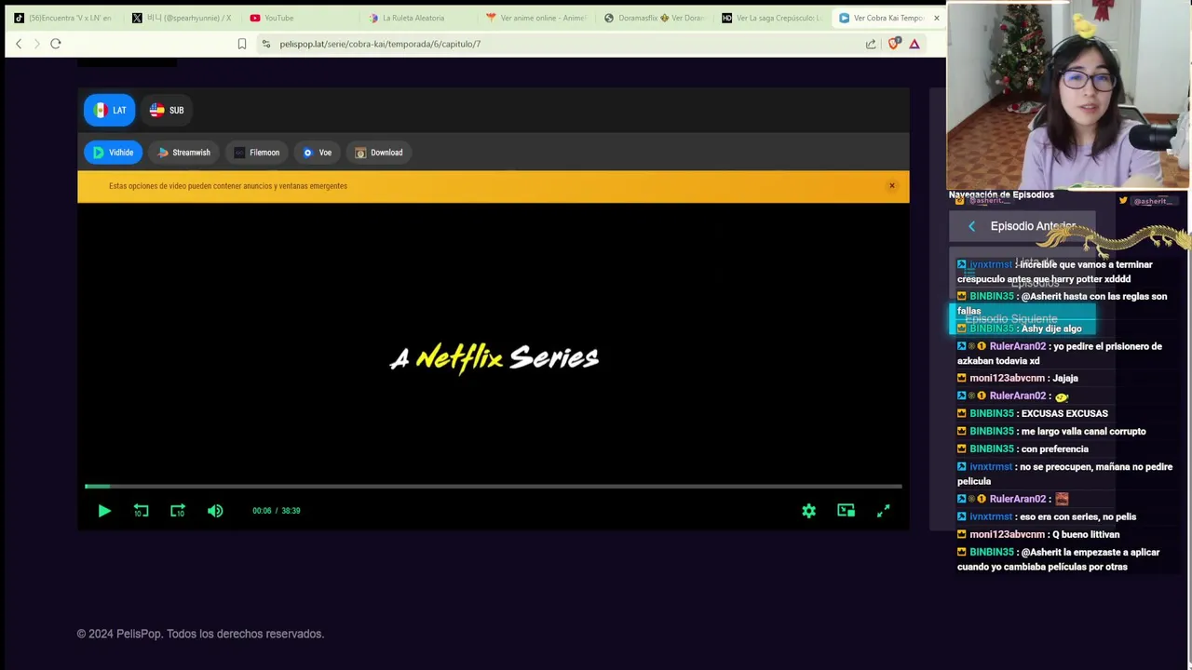Screen dimensions: 1192x670
Task: Click the address bar URL
Action: tap(380, 44)
